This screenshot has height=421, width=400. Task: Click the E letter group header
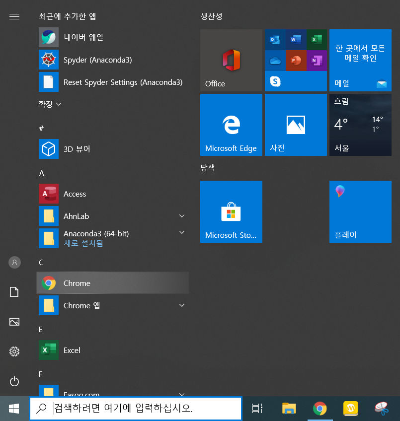(41, 330)
